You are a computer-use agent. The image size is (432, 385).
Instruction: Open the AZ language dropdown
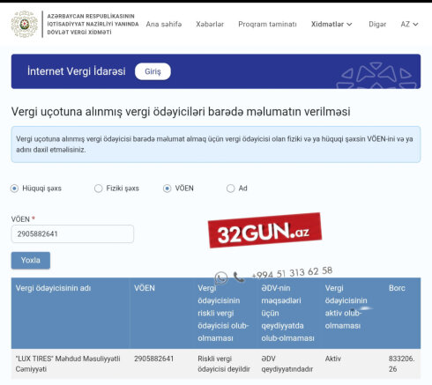409,24
